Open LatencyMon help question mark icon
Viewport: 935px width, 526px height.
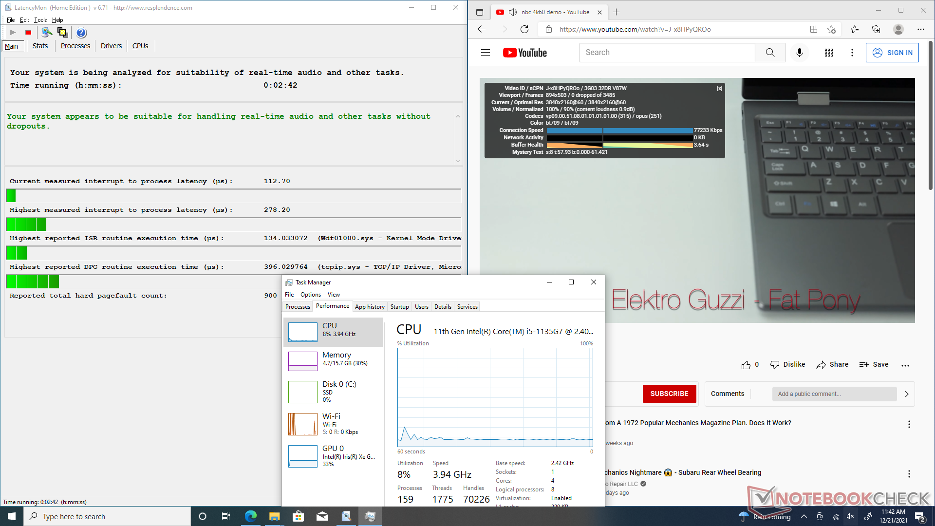[81, 33]
